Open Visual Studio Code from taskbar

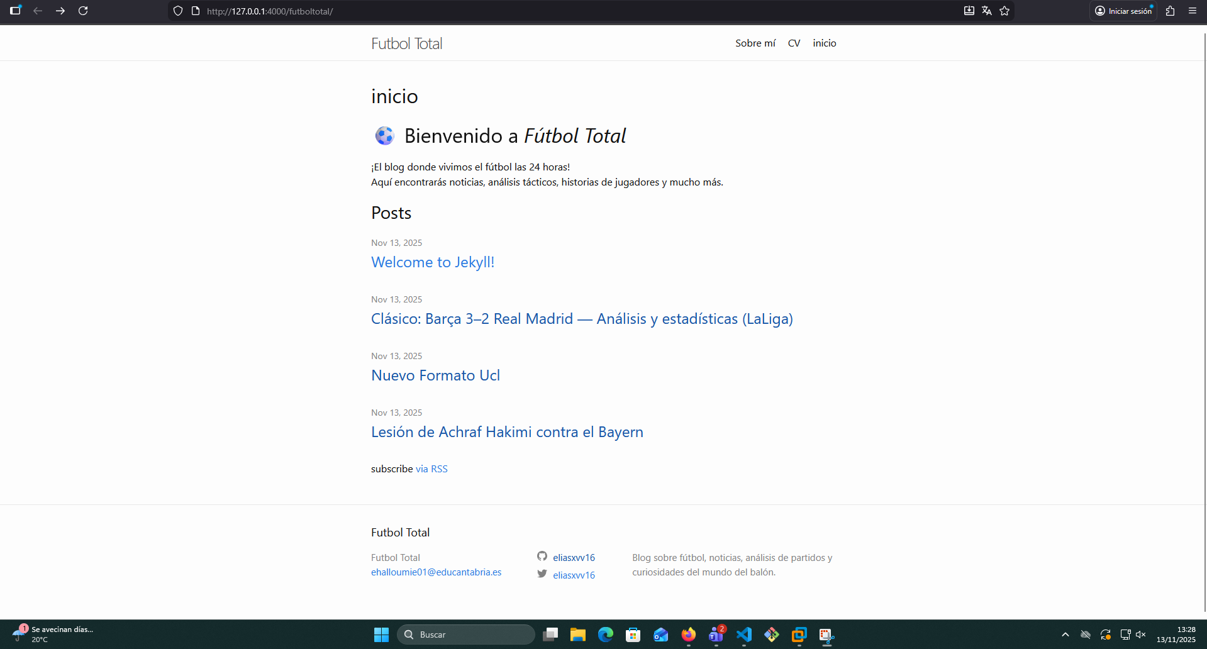(x=744, y=635)
